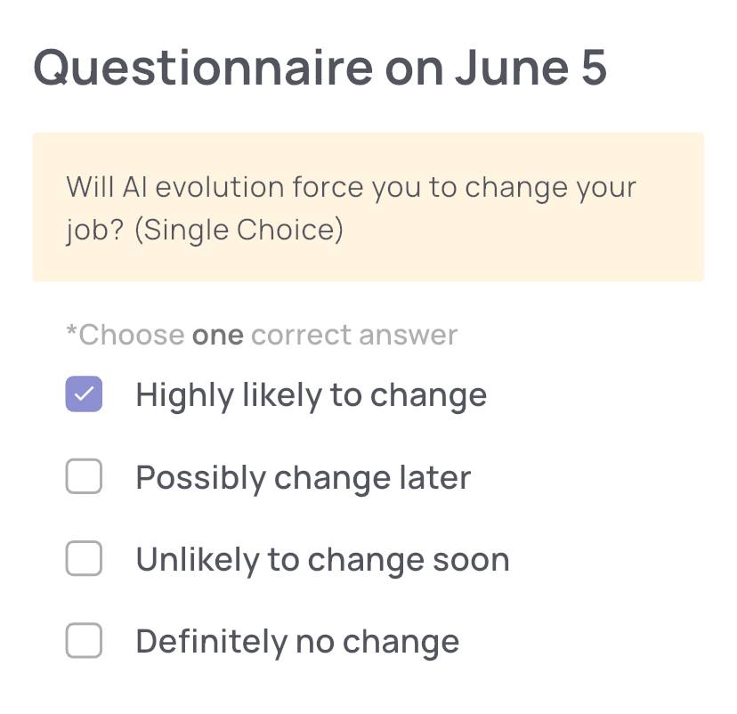The image size is (737, 714).
Task: Select the "Unlikely to change soon" checkbox
Action: point(84,558)
